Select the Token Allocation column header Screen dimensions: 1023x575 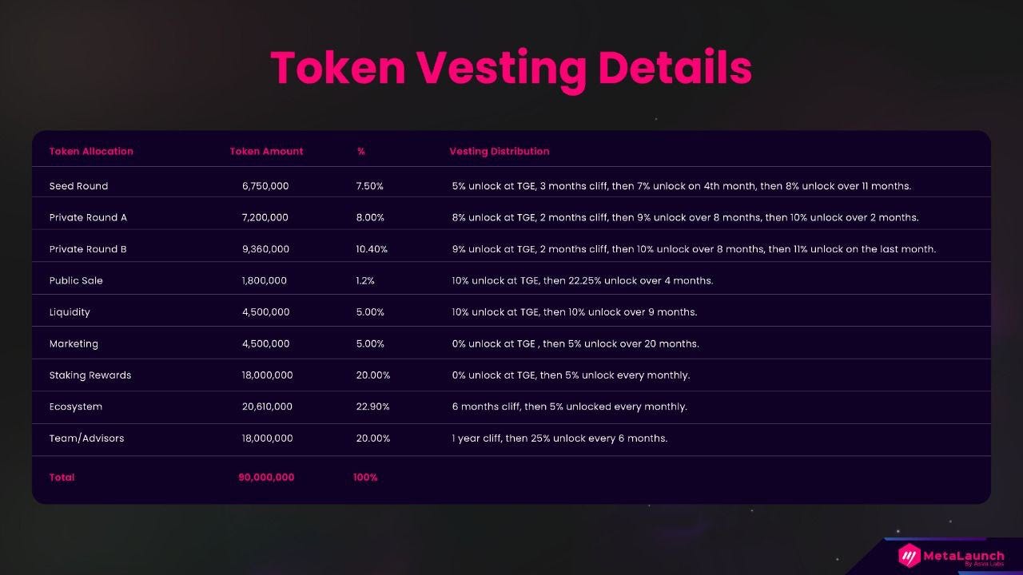[91, 151]
